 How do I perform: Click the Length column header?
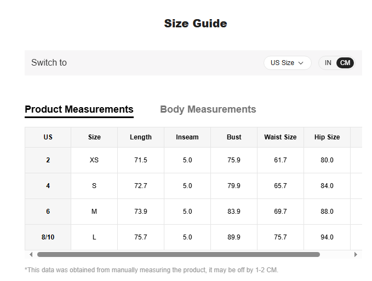click(x=141, y=137)
